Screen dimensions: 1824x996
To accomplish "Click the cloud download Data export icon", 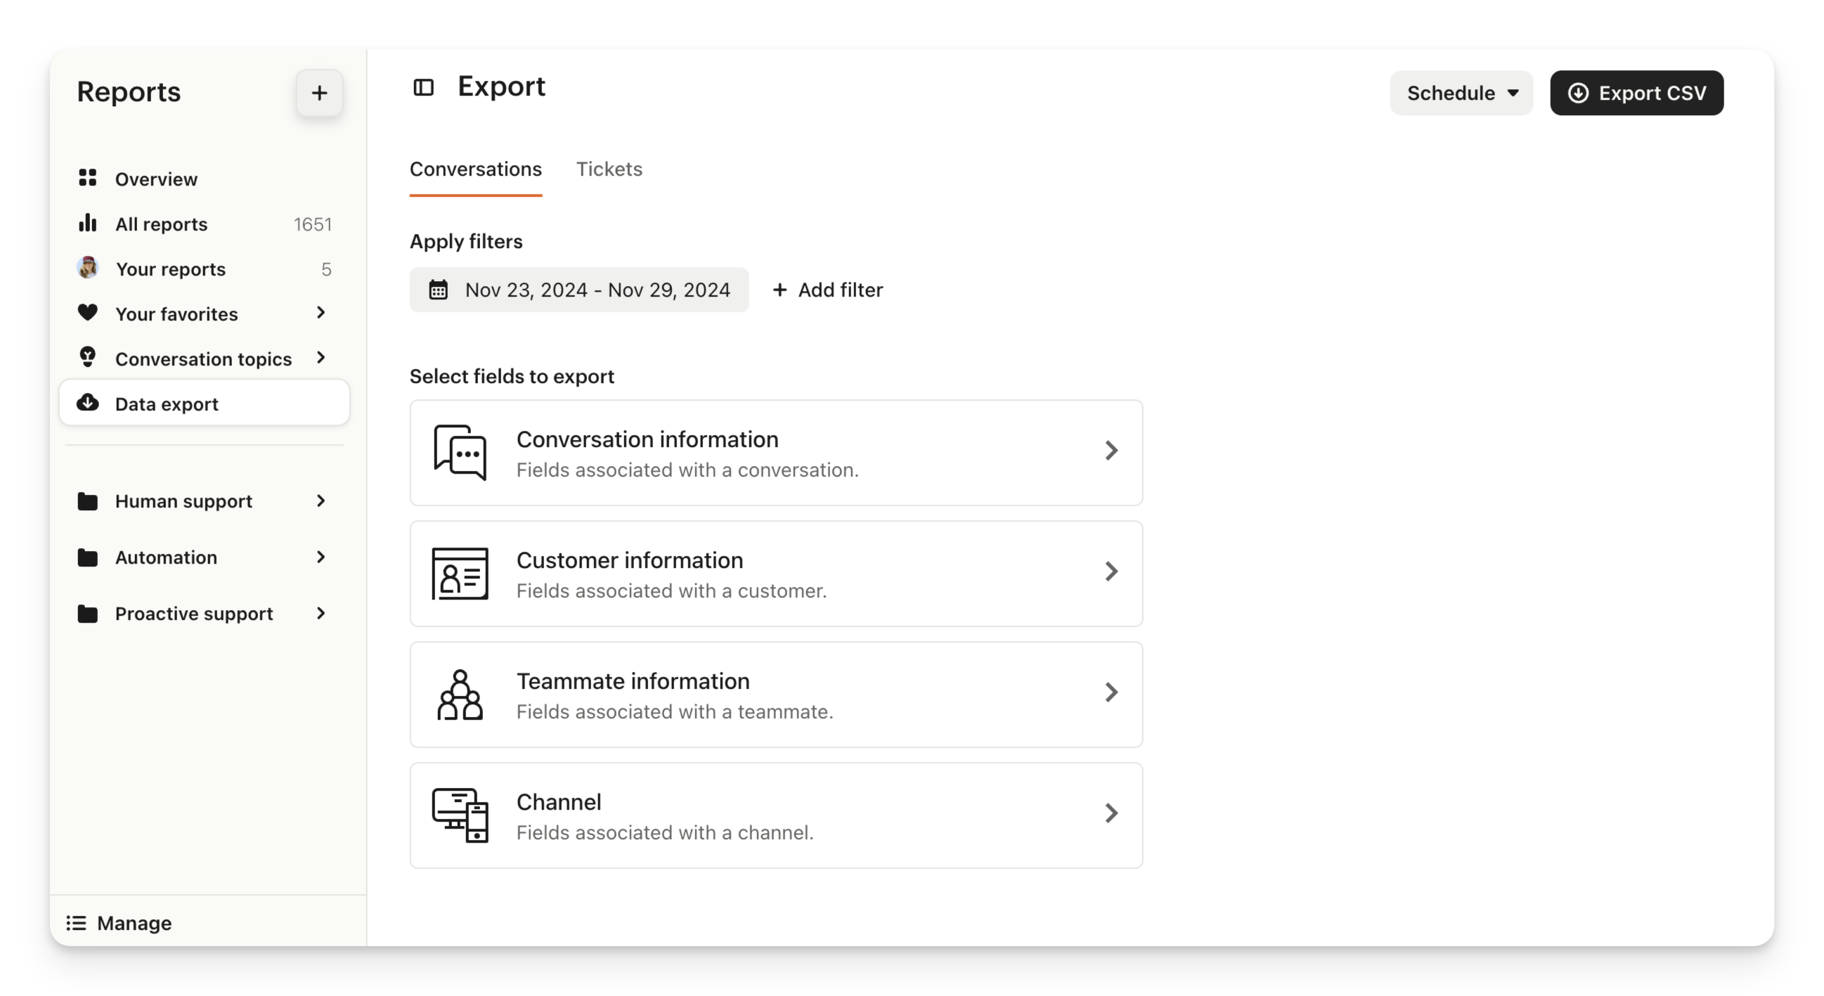I will coord(88,402).
